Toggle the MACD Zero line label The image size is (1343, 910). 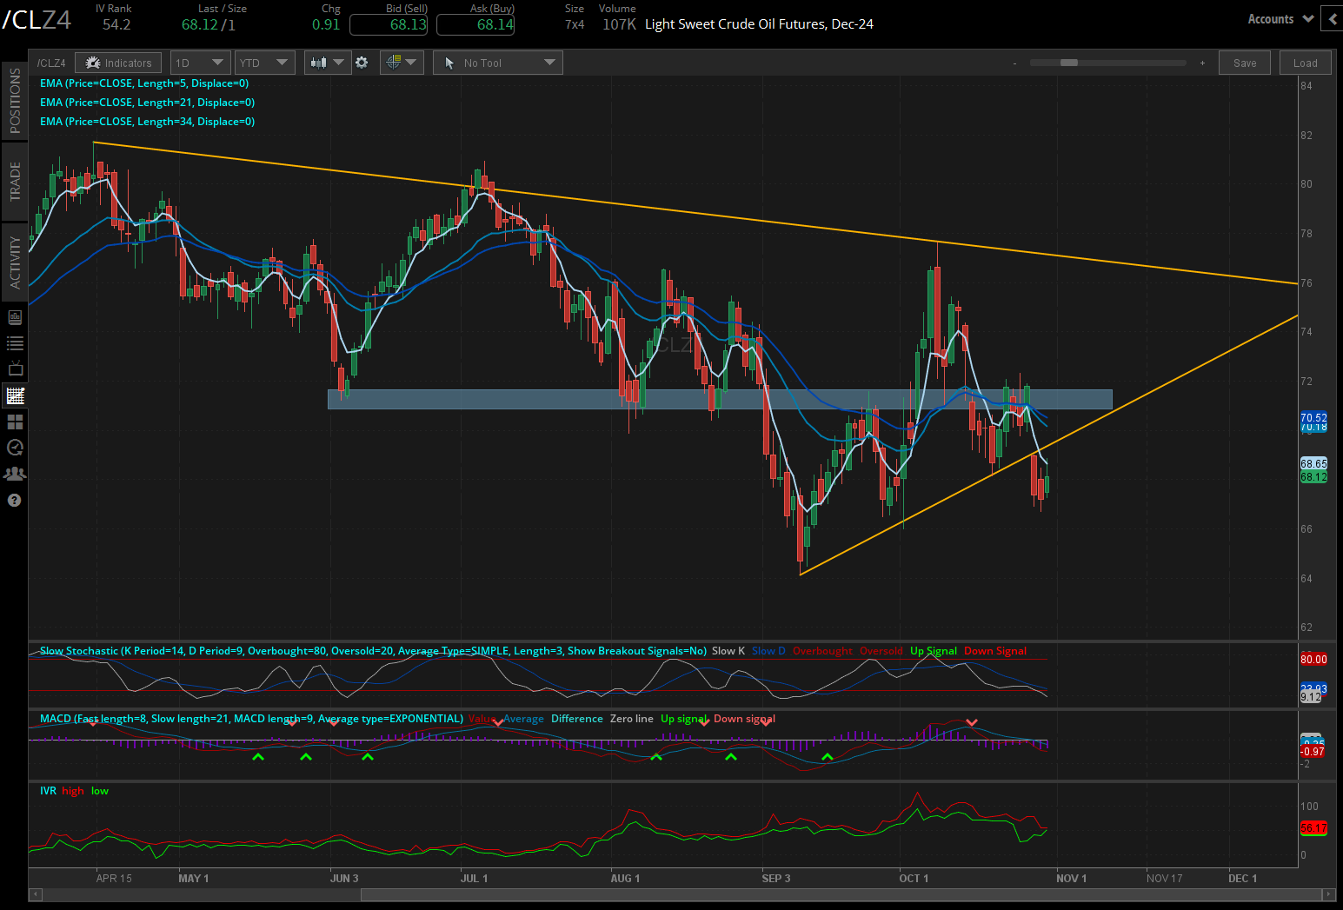click(x=631, y=719)
